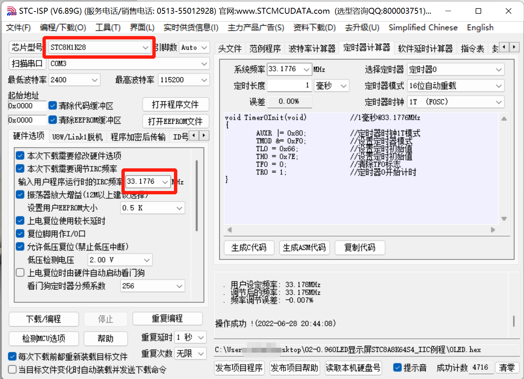Toggle 复位脚用作I/O口 checkbox
This screenshot has height=379, width=524.
pos(20,234)
